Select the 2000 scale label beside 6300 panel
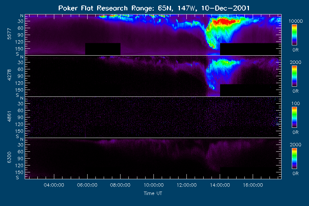The height and width of the screenshot is (206, 309). (x=296, y=145)
